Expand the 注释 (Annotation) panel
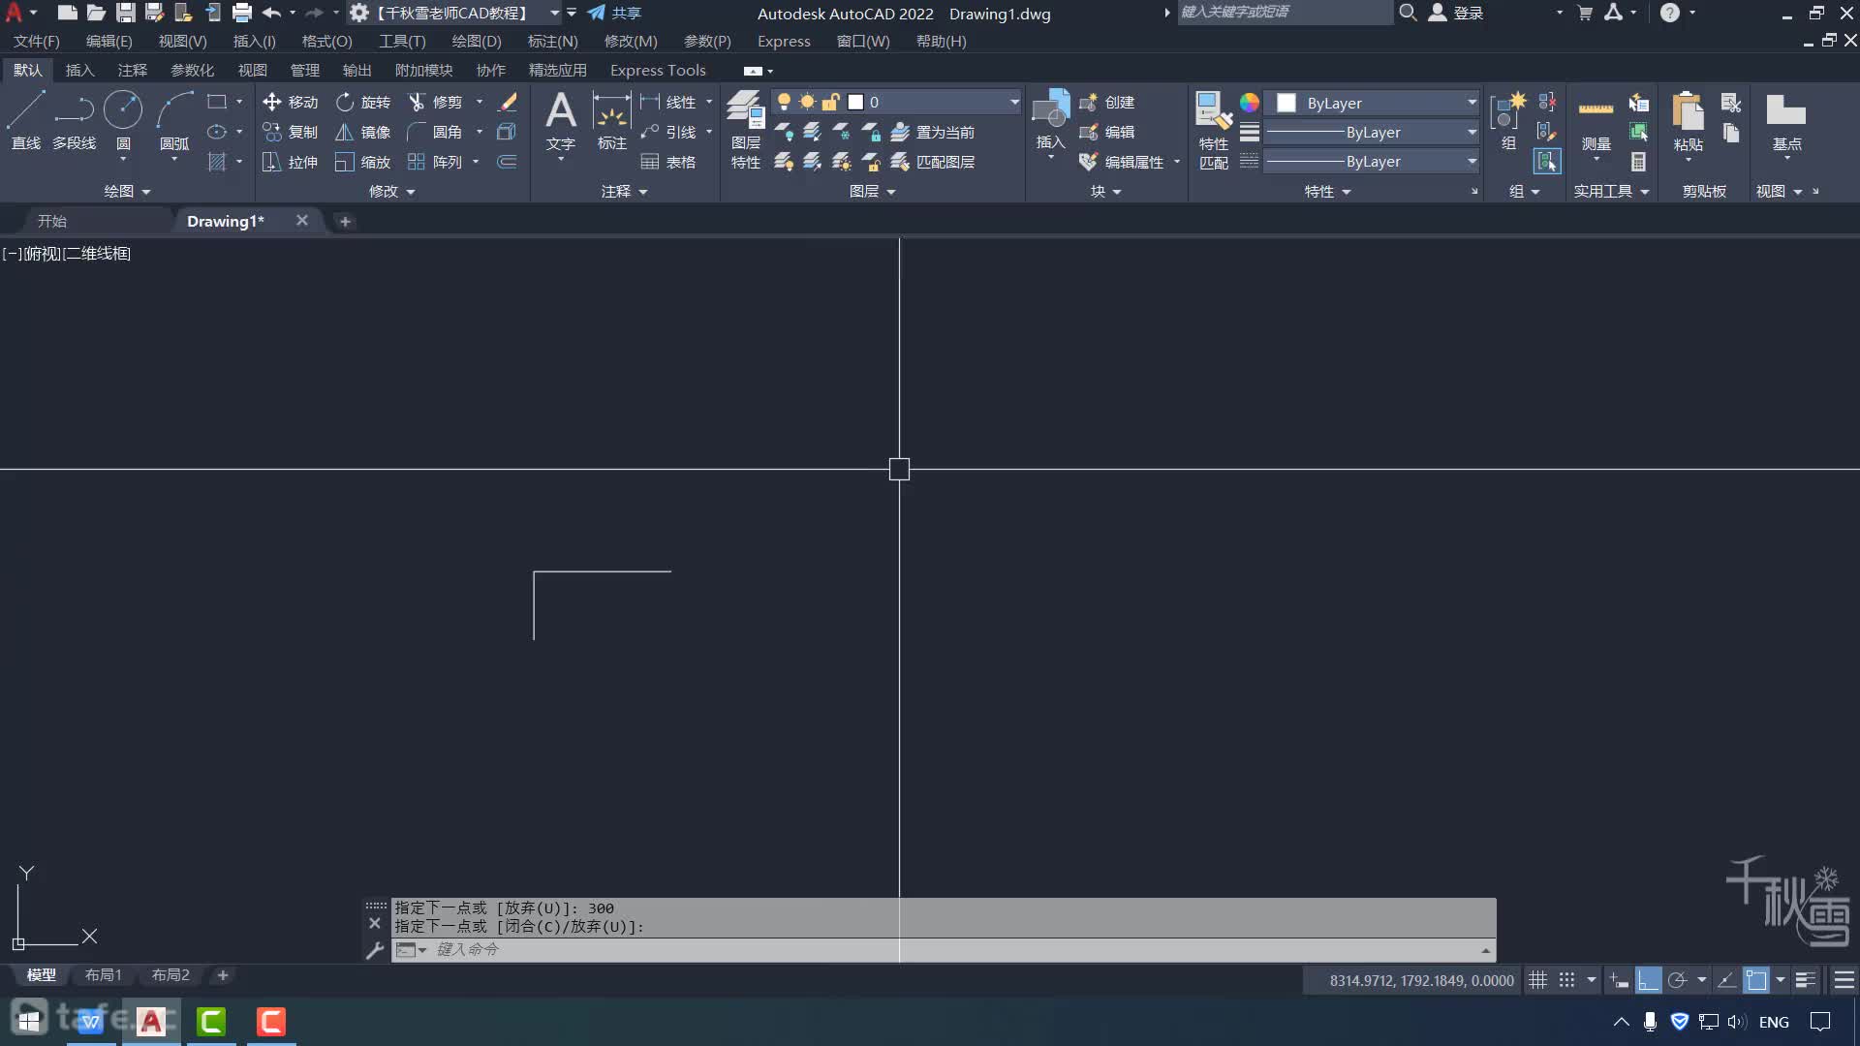Viewport: 1860px width, 1046px height. [x=624, y=191]
